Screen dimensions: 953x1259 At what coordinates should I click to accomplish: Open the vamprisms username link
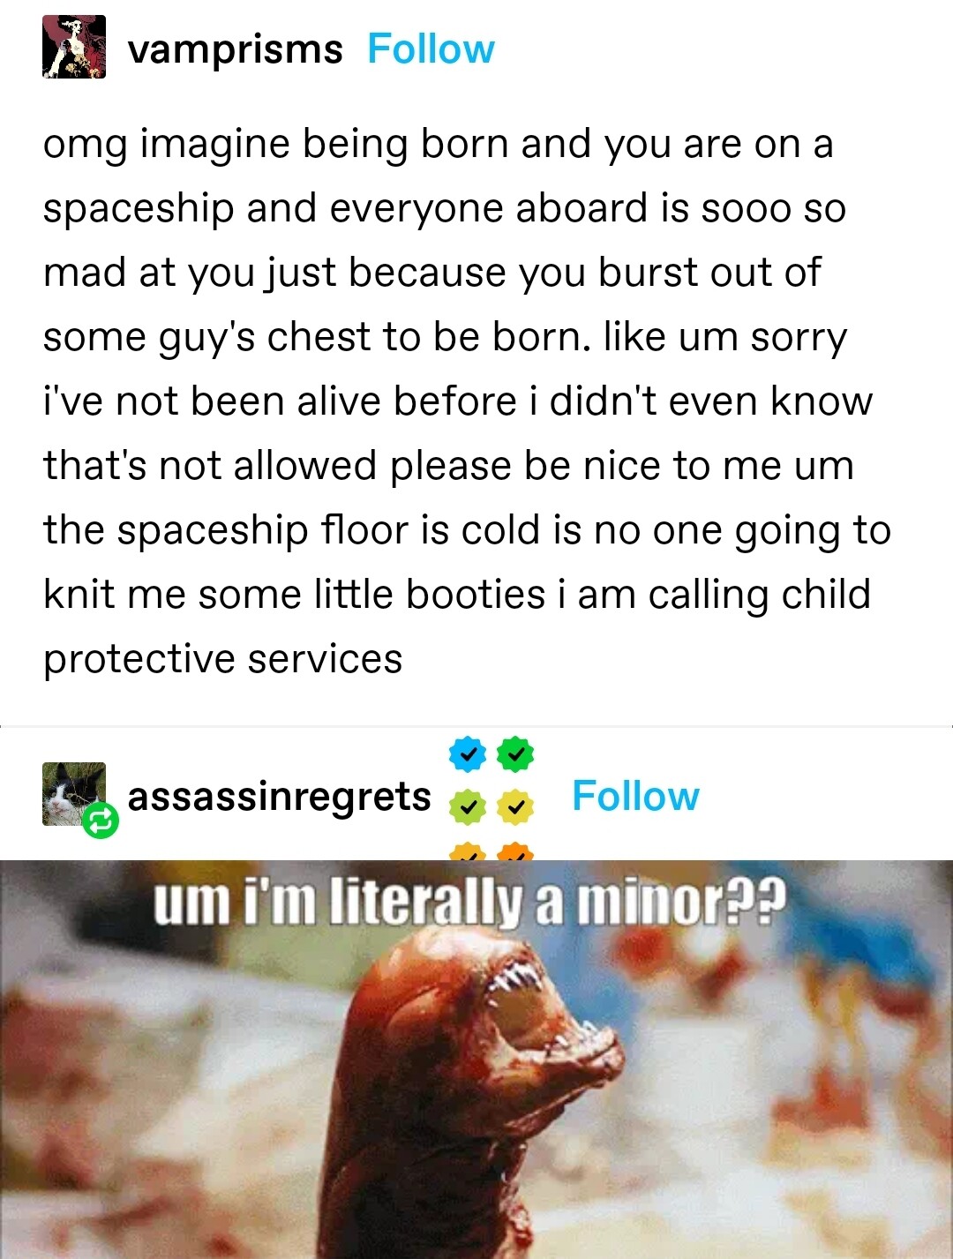[x=235, y=49]
